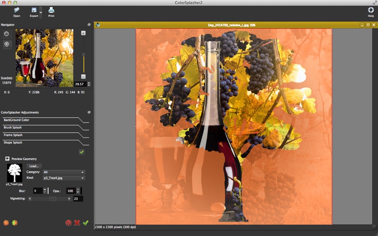Click the green macOS zoom button
This screenshot has width=378, height=236.
pos(15,3)
